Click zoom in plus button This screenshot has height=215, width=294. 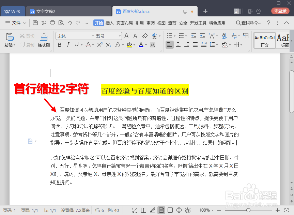tap(278, 210)
